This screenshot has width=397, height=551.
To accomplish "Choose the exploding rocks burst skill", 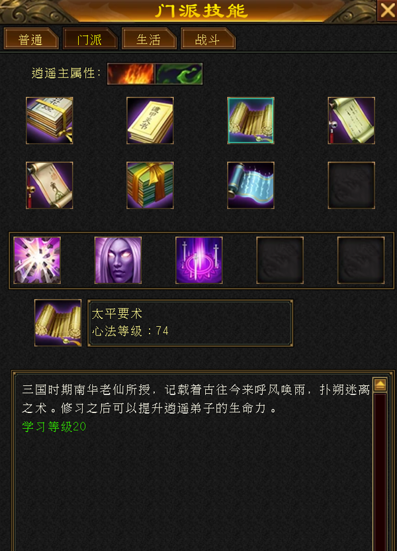I will click(37, 260).
